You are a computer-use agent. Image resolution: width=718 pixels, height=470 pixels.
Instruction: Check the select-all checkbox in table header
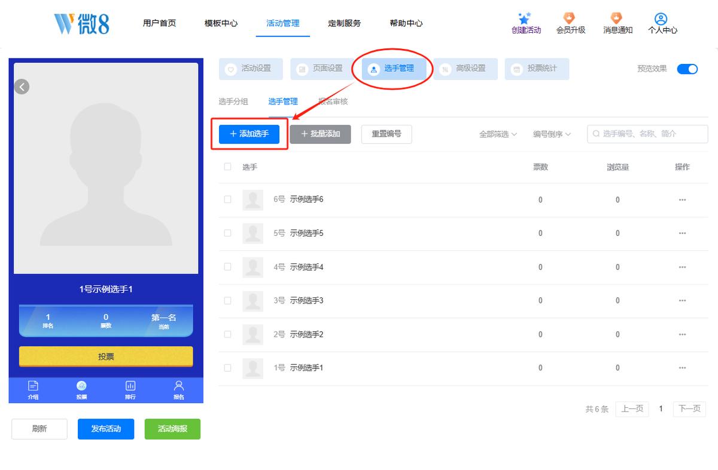click(x=227, y=167)
